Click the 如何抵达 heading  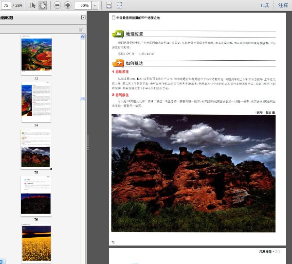tap(134, 63)
